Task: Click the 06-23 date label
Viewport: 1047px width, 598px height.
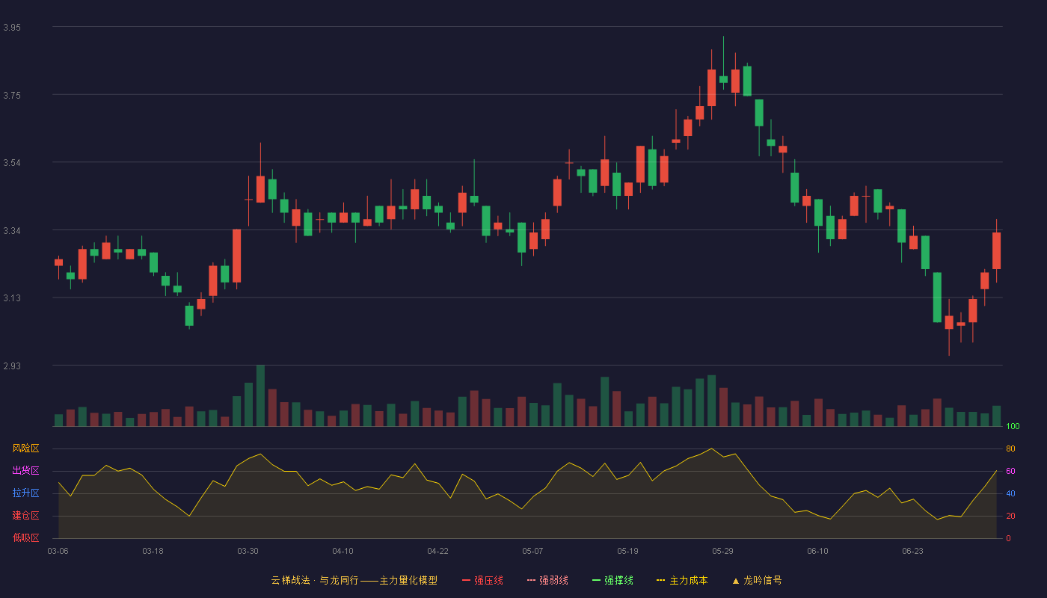Action: [x=912, y=551]
